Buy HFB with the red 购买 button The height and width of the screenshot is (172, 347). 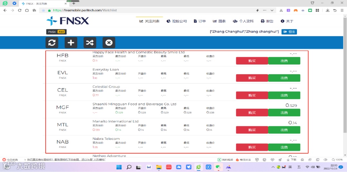pyautogui.click(x=252, y=61)
